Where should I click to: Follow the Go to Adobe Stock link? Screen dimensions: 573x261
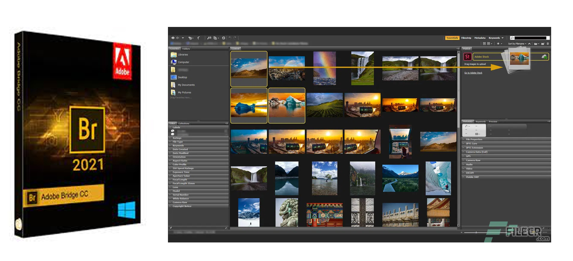point(473,73)
